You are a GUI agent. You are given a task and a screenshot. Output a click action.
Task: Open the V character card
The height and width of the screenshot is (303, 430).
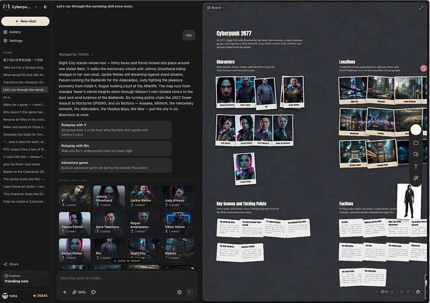75,196
